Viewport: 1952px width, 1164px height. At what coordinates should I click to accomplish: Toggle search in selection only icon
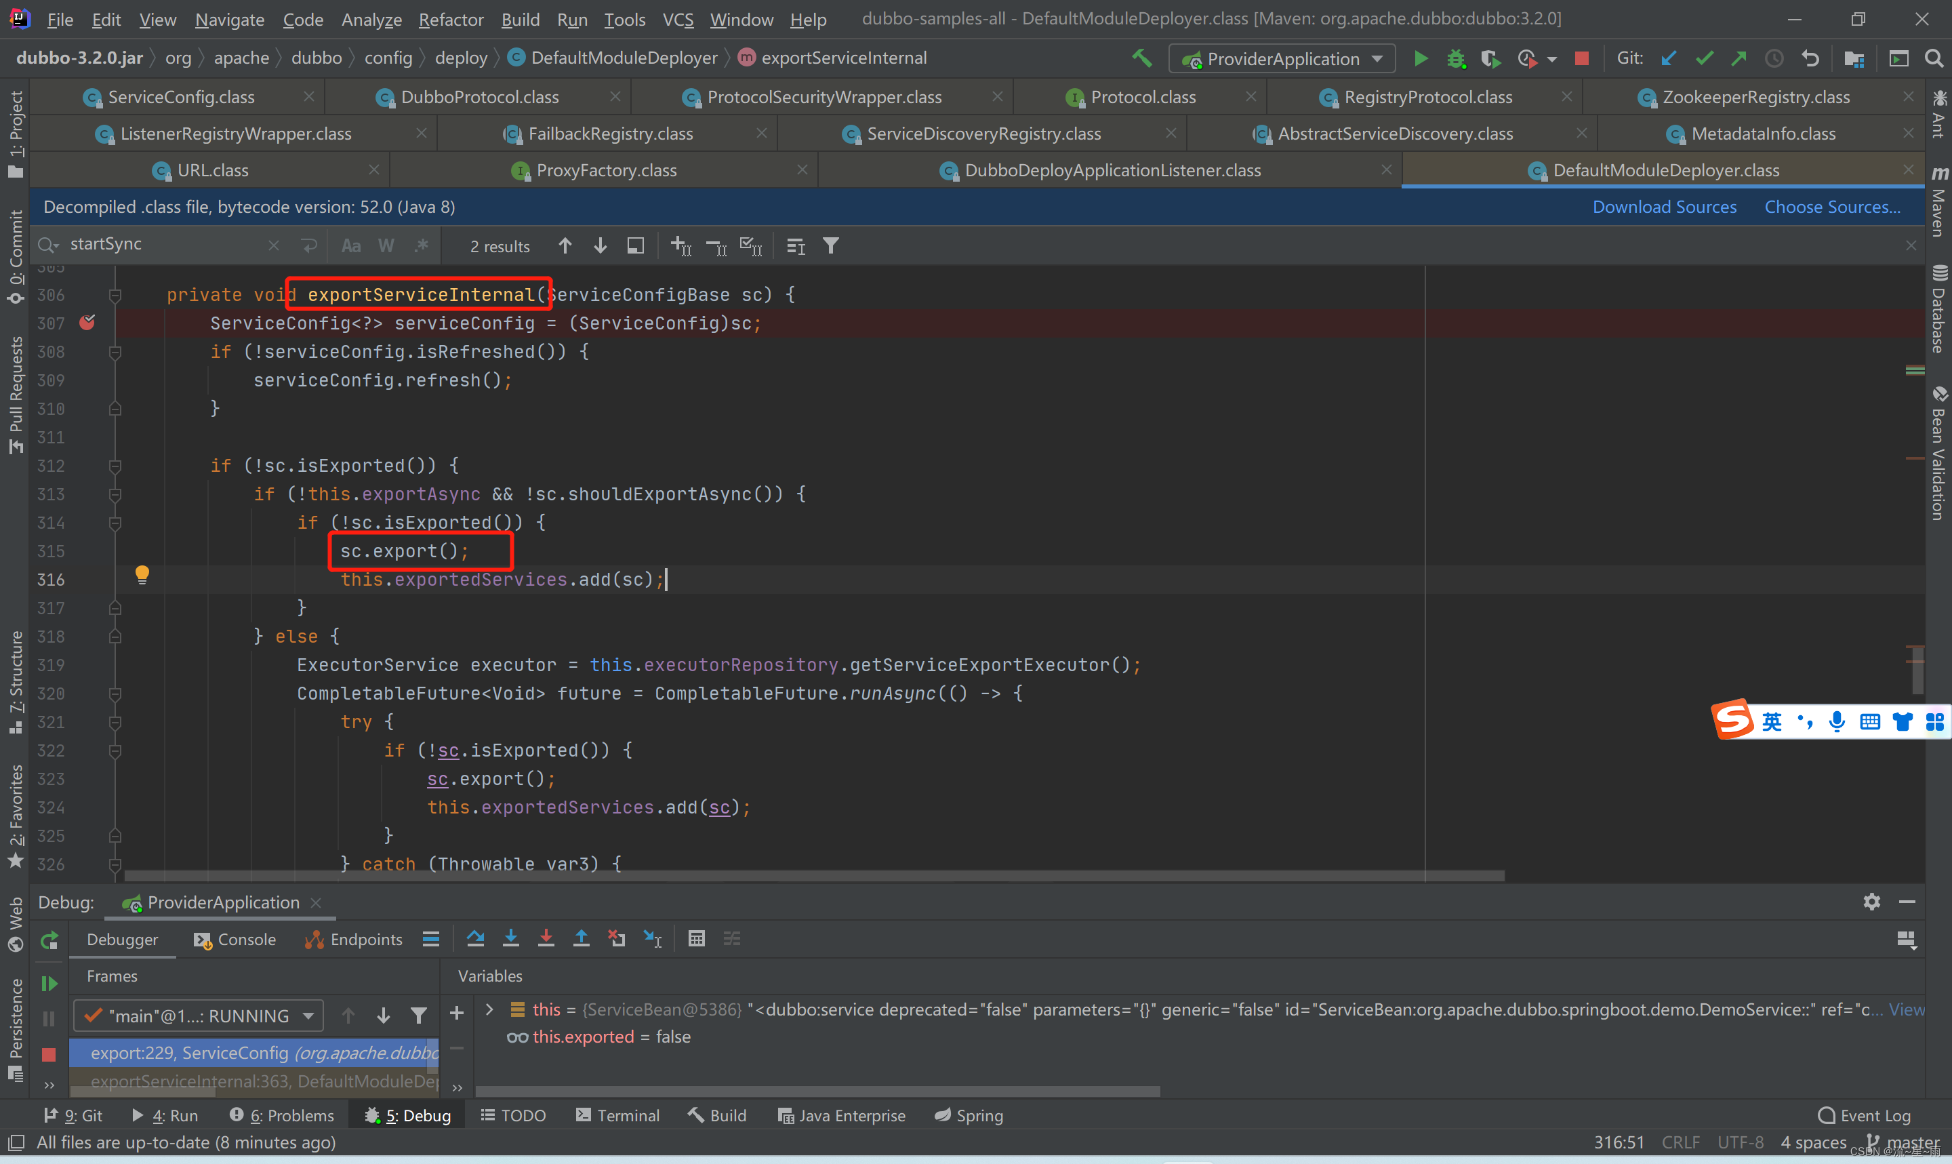tap(635, 246)
